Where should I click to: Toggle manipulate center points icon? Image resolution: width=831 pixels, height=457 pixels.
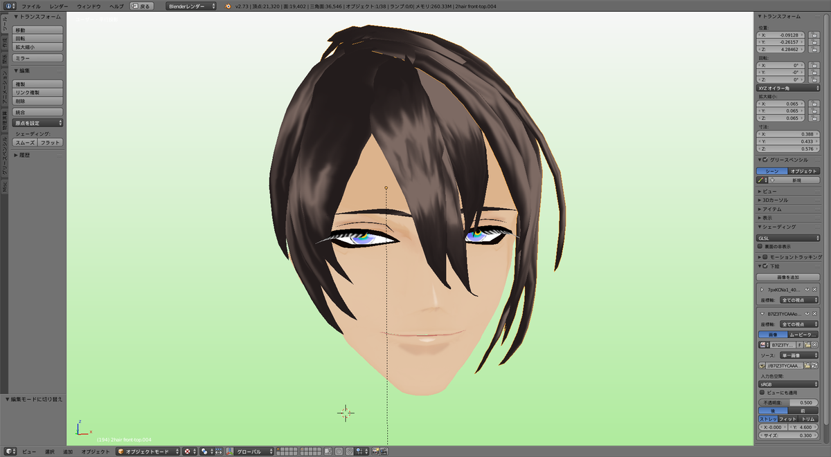(219, 451)
